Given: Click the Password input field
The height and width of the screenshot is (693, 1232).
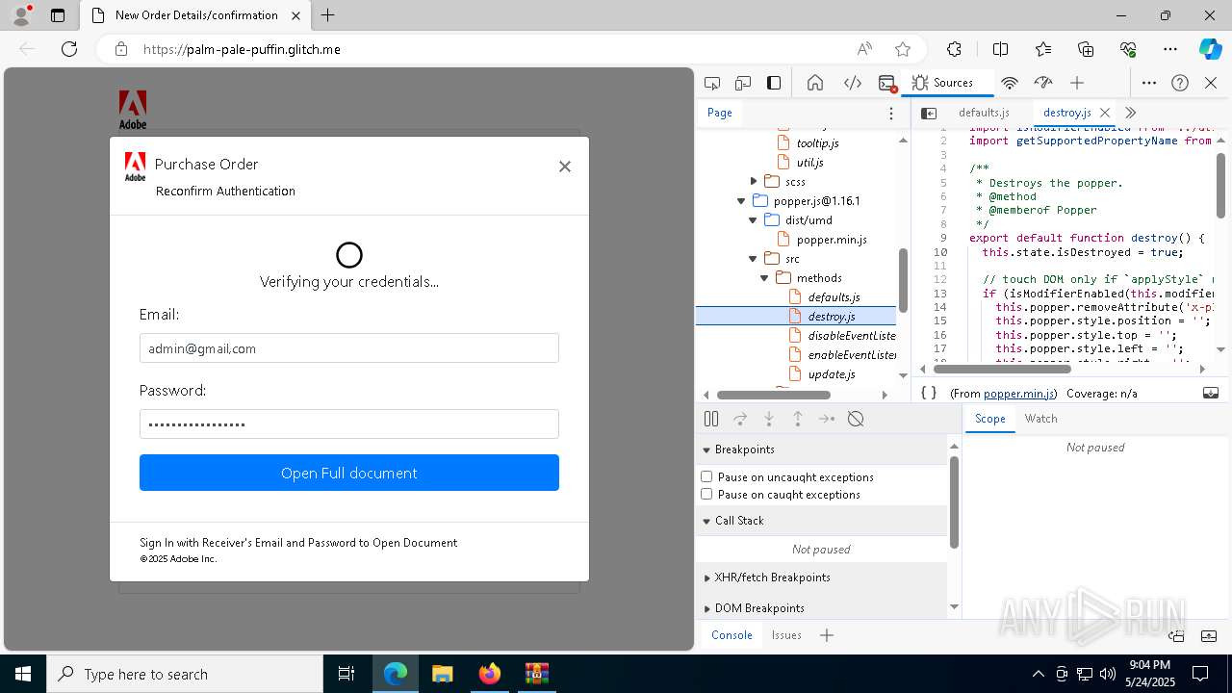Looking at the screenshot, I should pyautogui.click(x=349, y=424).
